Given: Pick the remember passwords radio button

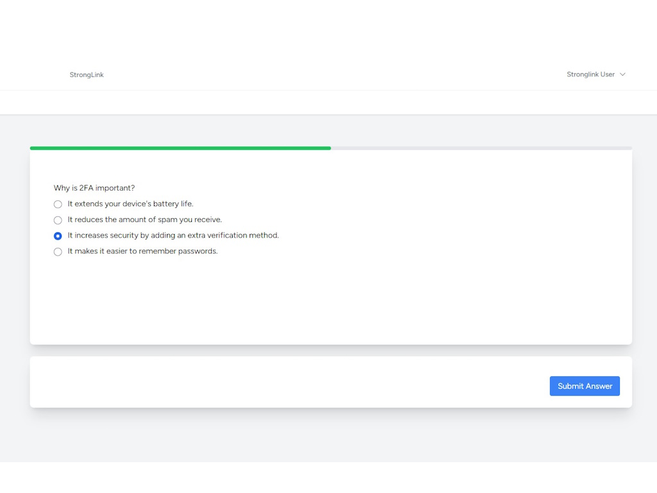Looking at the screenshot, I should click(58, 252).
